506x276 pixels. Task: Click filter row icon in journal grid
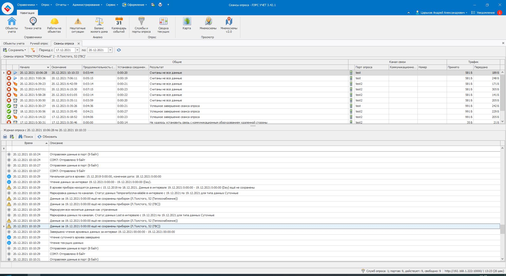[x=4, y=149]
